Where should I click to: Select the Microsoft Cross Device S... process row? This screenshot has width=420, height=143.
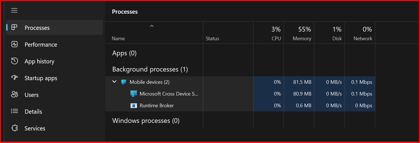click(x=240, y=94)
